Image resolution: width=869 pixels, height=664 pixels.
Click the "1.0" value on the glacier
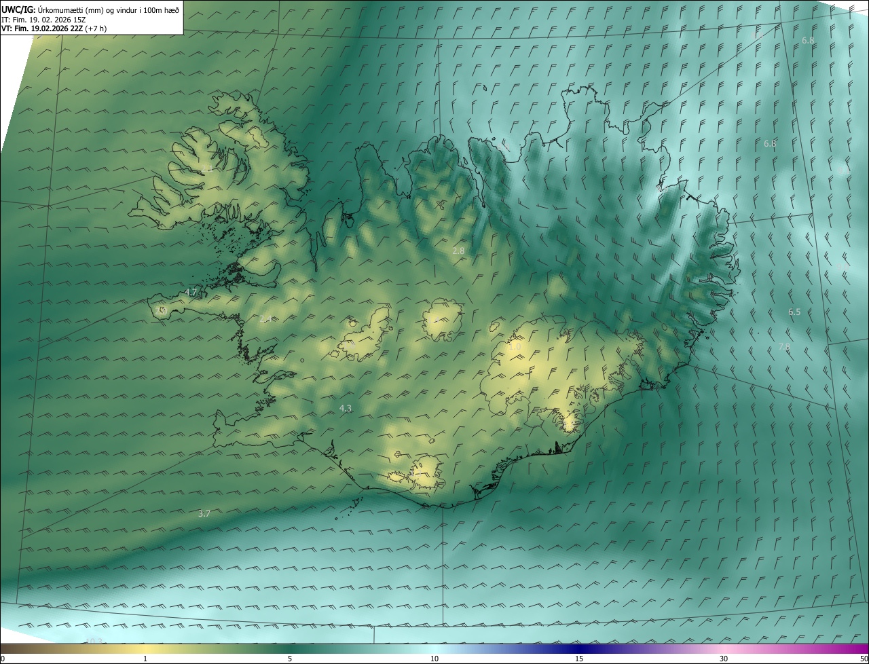(x=515, y=346)
